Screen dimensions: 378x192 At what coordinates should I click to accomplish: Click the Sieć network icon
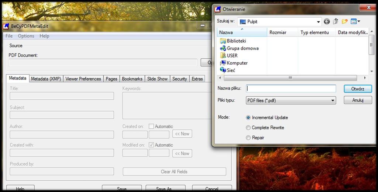click(223, 70)
